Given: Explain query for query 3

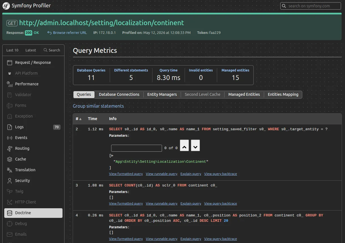Looking at the screenshot, I should click(x=191, y=203).
